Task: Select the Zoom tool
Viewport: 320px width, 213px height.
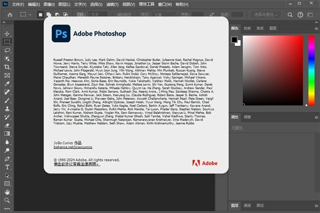Action: pyautogui.click(x=7, y=200)
